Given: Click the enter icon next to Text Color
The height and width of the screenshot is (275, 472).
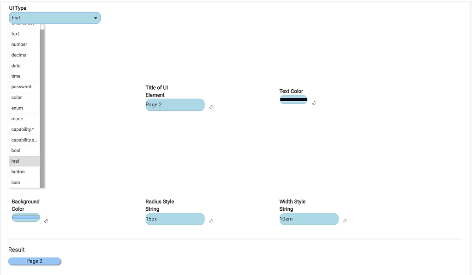Looking at the screenshot, I should 314,103.
